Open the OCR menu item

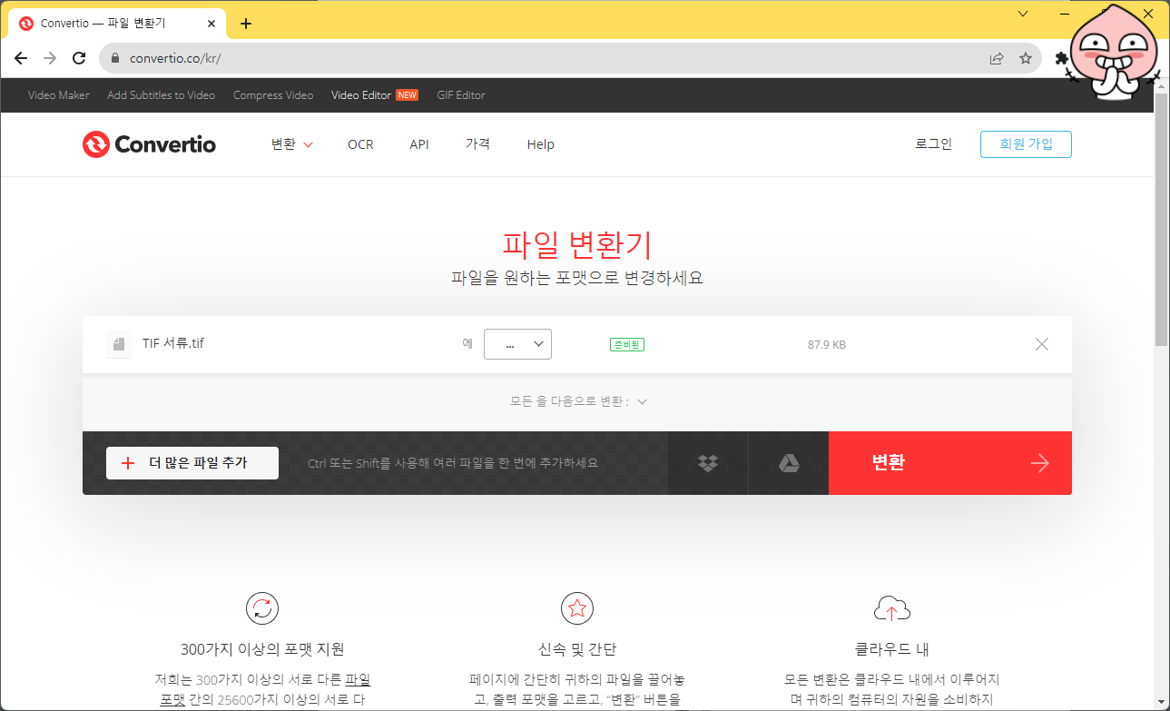tap(360, 143)
